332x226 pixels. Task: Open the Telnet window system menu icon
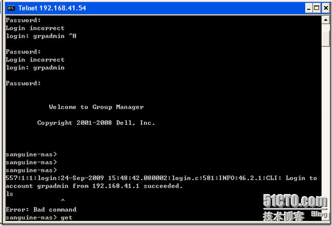click(x=11, y=8)
